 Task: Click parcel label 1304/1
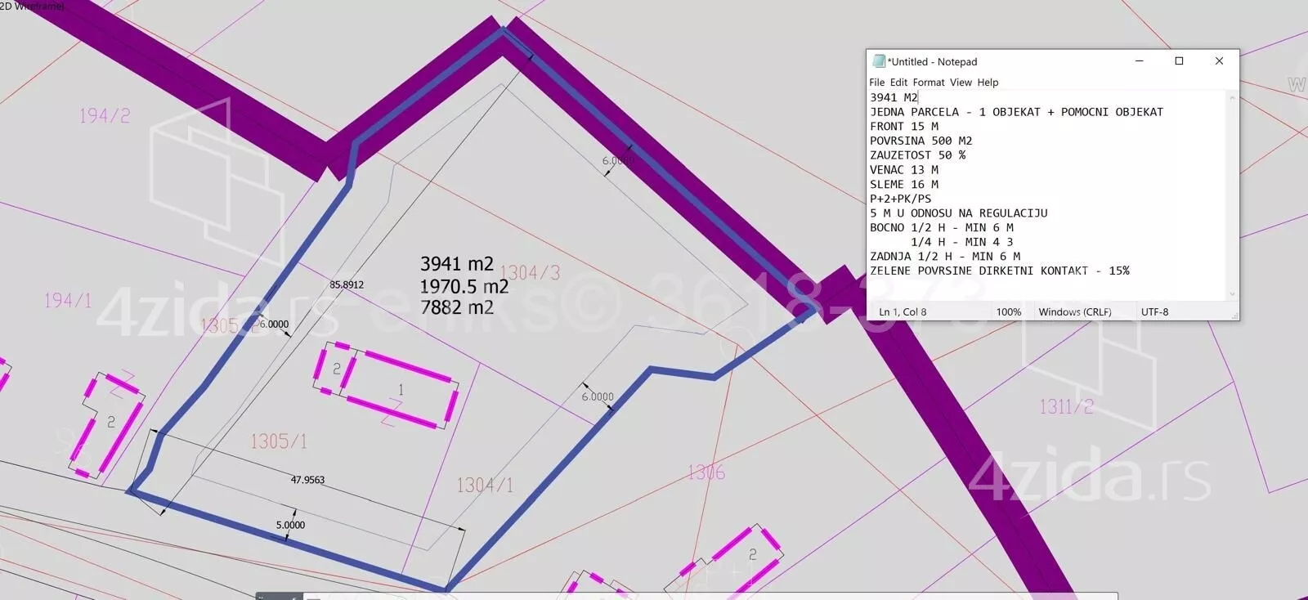click(485, 486)
